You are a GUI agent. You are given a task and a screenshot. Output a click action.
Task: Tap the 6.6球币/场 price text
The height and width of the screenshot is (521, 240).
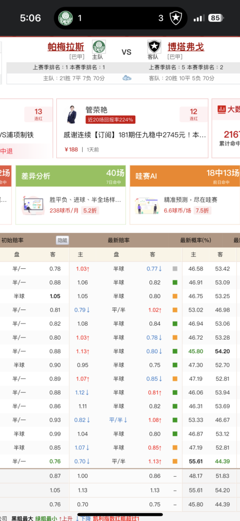pos(177,210)
